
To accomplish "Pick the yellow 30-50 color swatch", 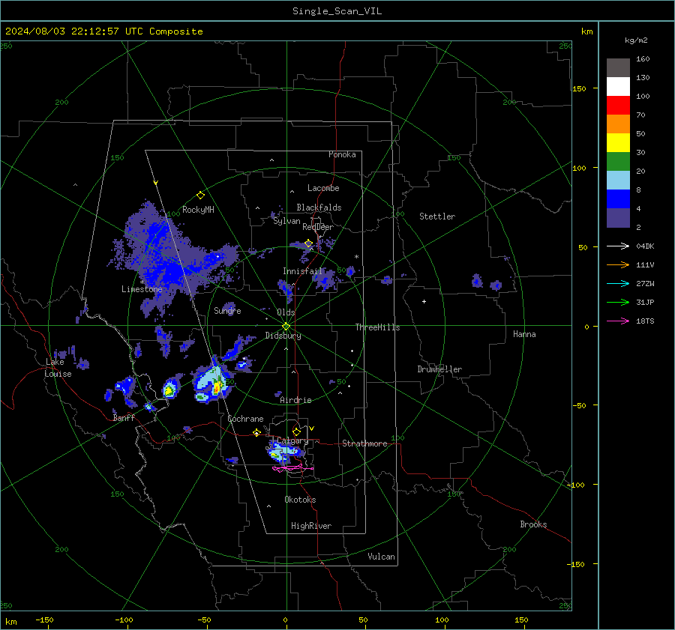I will pos(618,143).
